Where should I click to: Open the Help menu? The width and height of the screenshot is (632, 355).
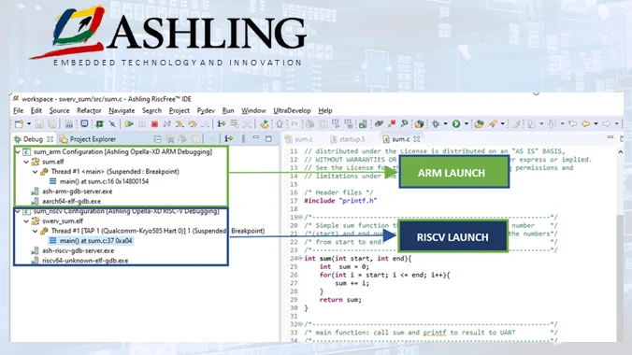coord(324,110)
